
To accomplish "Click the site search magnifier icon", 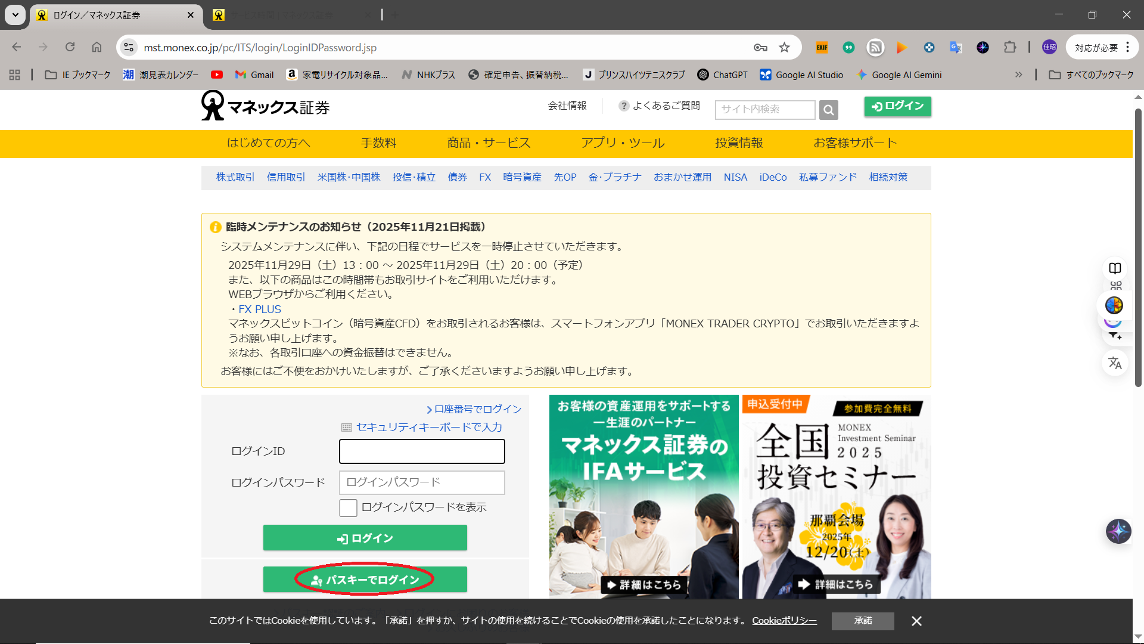I will (828, 110).
